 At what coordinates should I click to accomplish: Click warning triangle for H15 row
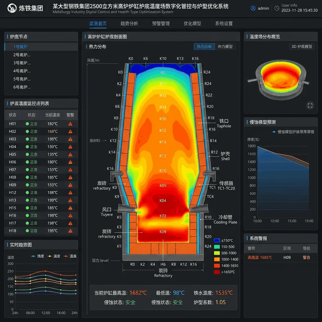(70, 208)
